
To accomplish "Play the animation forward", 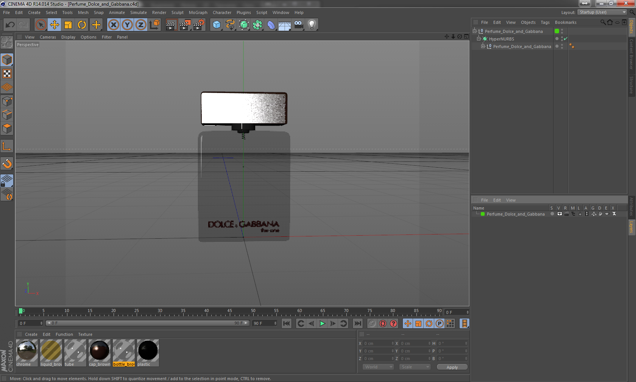I will pos(322,323).
